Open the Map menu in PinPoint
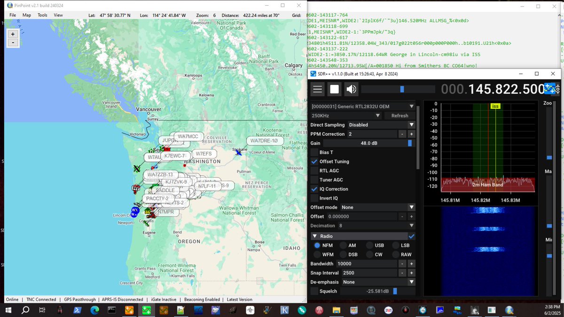 click(27, 15)
